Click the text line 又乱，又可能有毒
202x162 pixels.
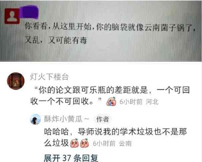[56, 40]
